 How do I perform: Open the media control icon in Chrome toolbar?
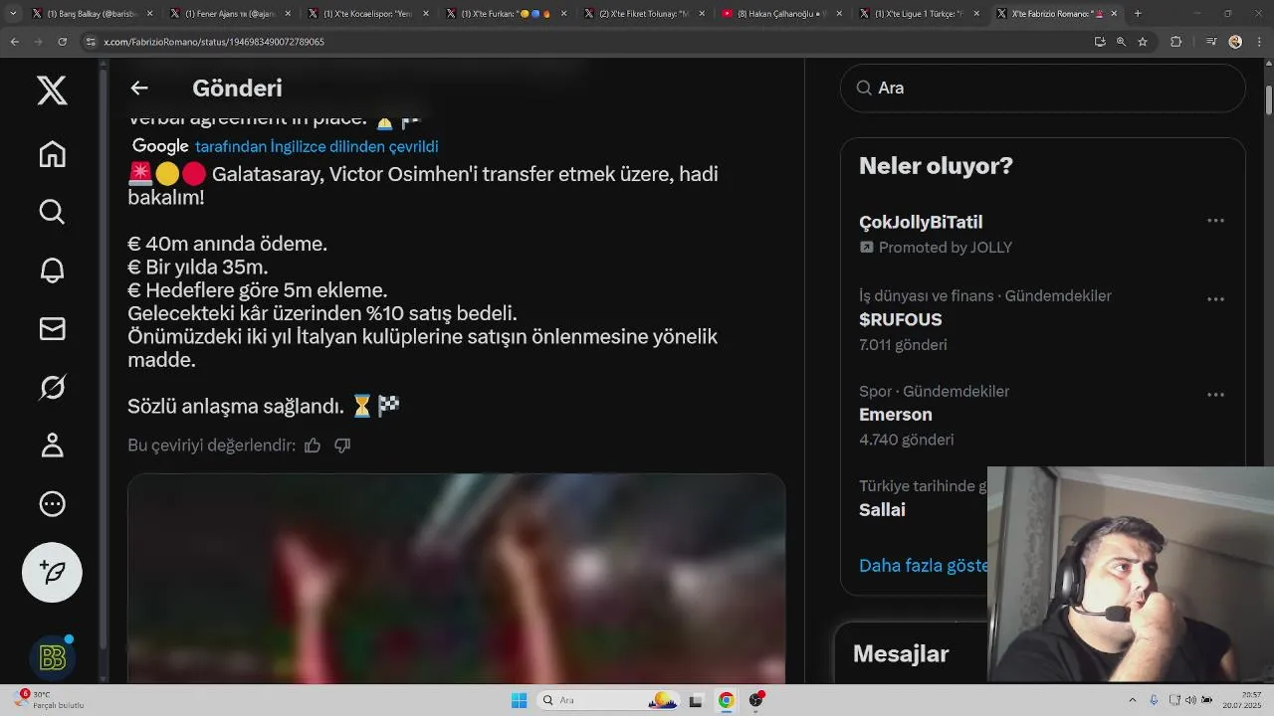[1211, 42]
